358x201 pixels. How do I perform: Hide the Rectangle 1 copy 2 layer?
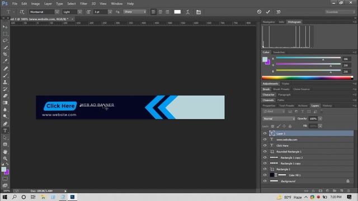265,157
